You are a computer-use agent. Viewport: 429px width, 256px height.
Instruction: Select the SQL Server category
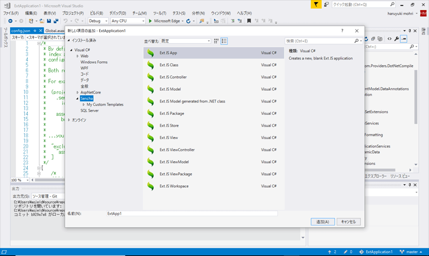coord(90,111)
